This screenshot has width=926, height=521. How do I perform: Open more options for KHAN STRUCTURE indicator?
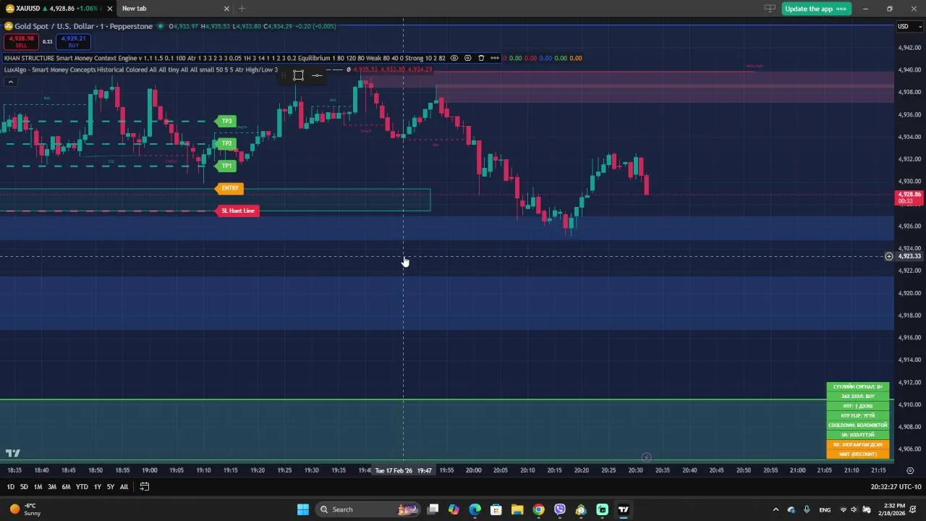(495, 58)
